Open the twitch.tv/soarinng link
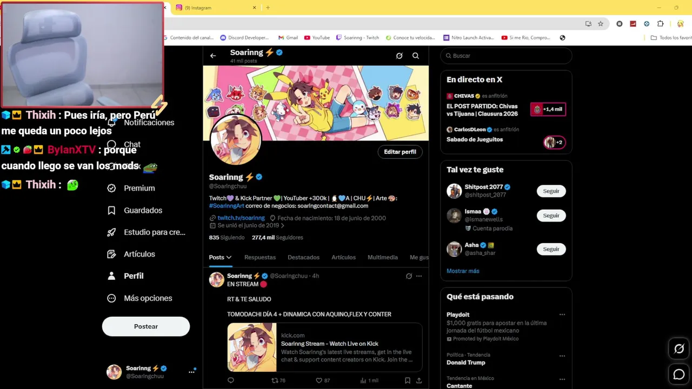 point(241,218)
